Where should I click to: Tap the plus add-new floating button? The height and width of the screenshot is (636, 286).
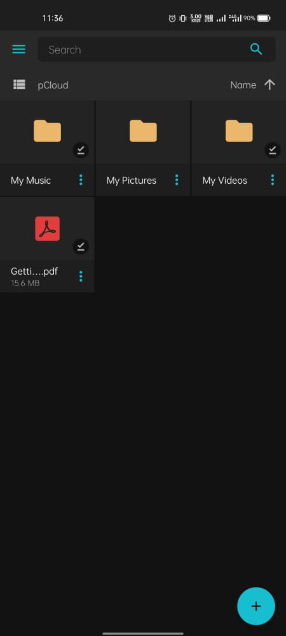[x=256, y=606]
